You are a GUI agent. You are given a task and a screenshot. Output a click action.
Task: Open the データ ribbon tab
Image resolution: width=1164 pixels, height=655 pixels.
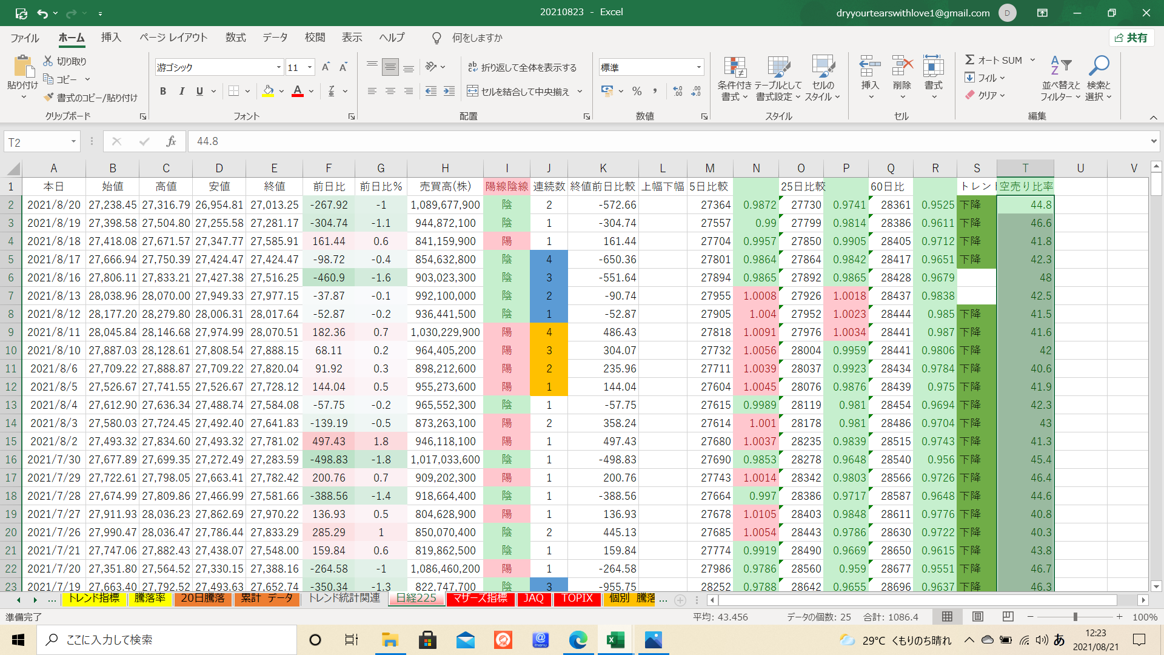(x=275, y=38)
